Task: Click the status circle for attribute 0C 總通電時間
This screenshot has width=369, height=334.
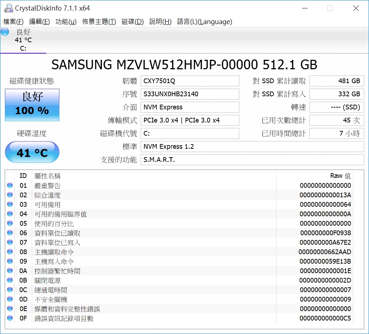Action: [10, 290]
